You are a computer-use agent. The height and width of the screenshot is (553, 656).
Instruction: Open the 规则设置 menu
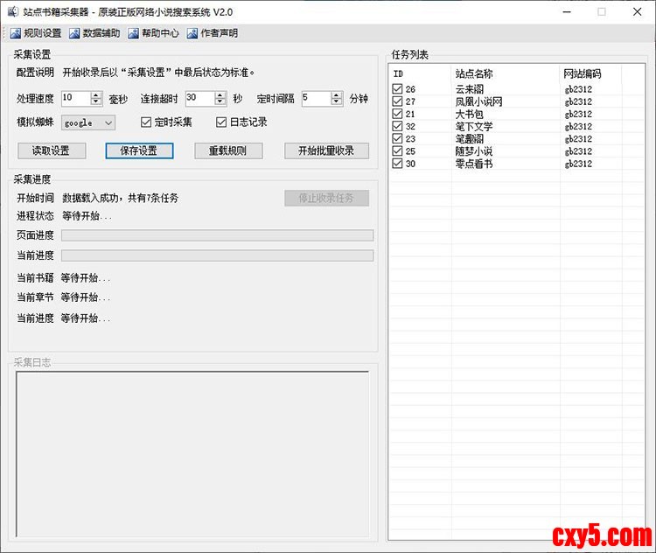pyautogui.click(x=36, y=33)
